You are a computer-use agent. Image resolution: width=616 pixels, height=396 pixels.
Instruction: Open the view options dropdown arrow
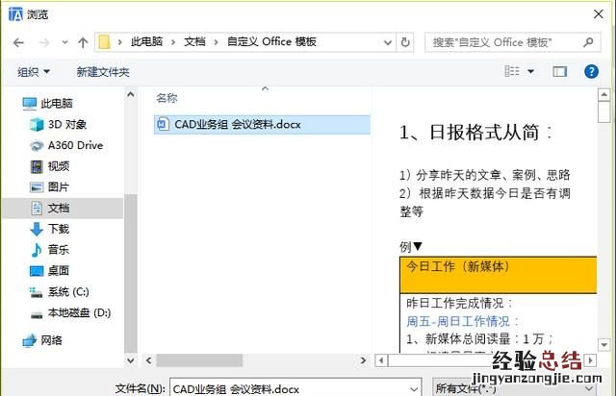click(x=530, y=71)
